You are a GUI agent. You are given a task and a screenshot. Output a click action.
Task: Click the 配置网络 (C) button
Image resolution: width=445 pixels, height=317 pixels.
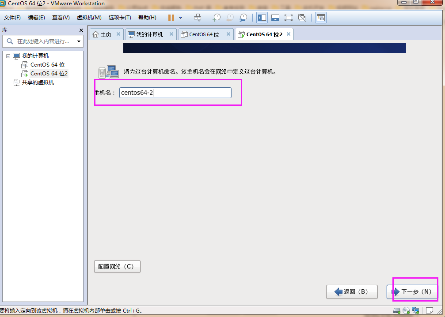pyautogui.click(x=117, y=267)
